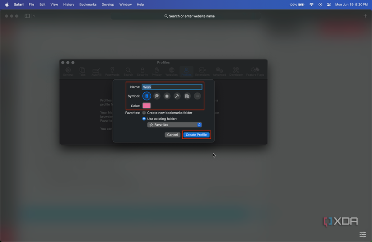372x242 pixels.
Task: Open Wi-Fi status menu
Action: pos(312,5)
